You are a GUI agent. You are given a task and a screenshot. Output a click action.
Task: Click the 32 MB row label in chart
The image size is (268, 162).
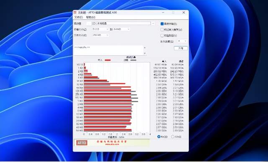80,124
